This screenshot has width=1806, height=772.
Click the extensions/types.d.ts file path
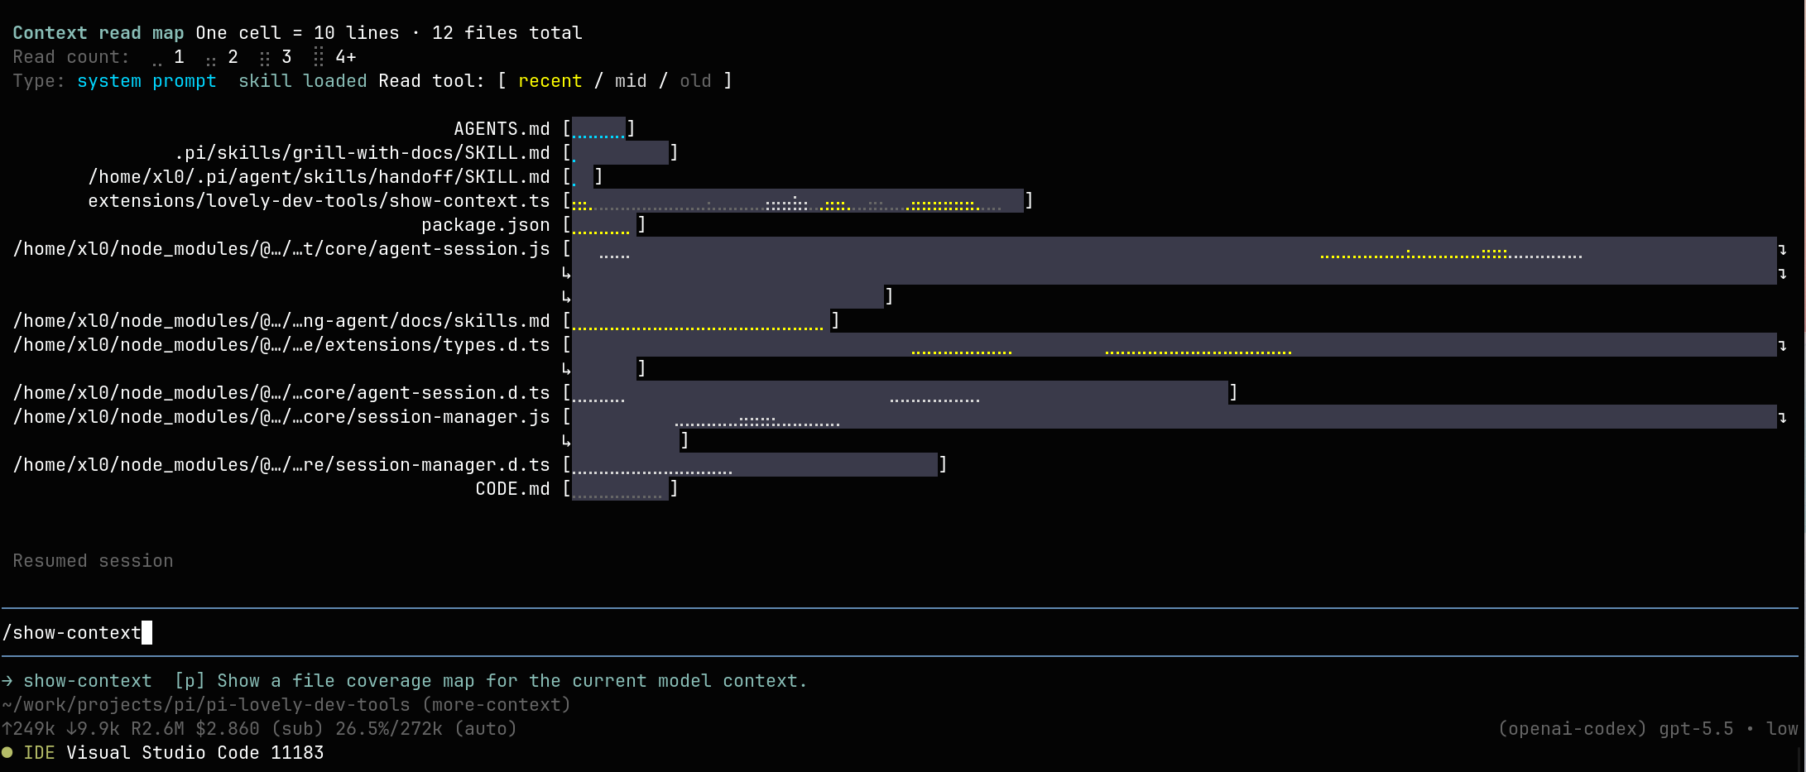click(281, 345)
